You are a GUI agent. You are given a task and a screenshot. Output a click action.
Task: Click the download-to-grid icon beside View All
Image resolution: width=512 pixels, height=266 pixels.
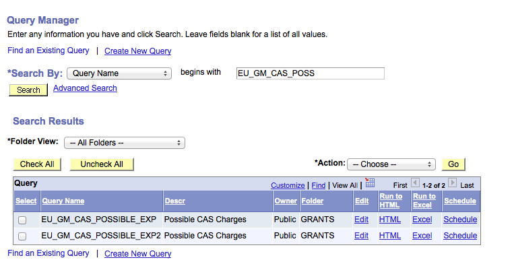(x=370, y=182)
